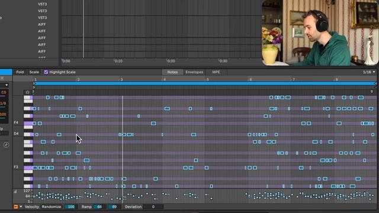Enable the Fold toggle
The height and width of the screenshot is (213, 379).
(20, 72)
